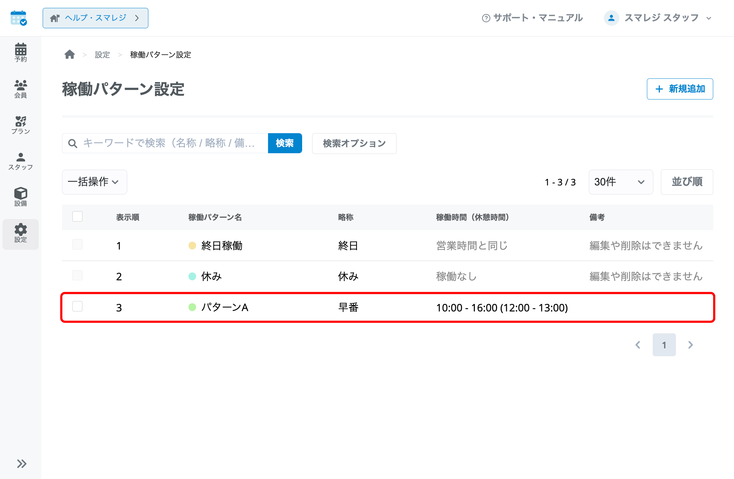
Task: Open the 会員 members sidebar icon
Action: click(20, 89)
